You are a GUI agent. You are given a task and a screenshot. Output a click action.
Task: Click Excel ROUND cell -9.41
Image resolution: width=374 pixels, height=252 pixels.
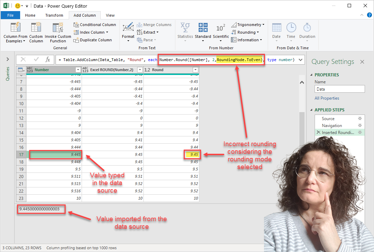coord(113,96)
